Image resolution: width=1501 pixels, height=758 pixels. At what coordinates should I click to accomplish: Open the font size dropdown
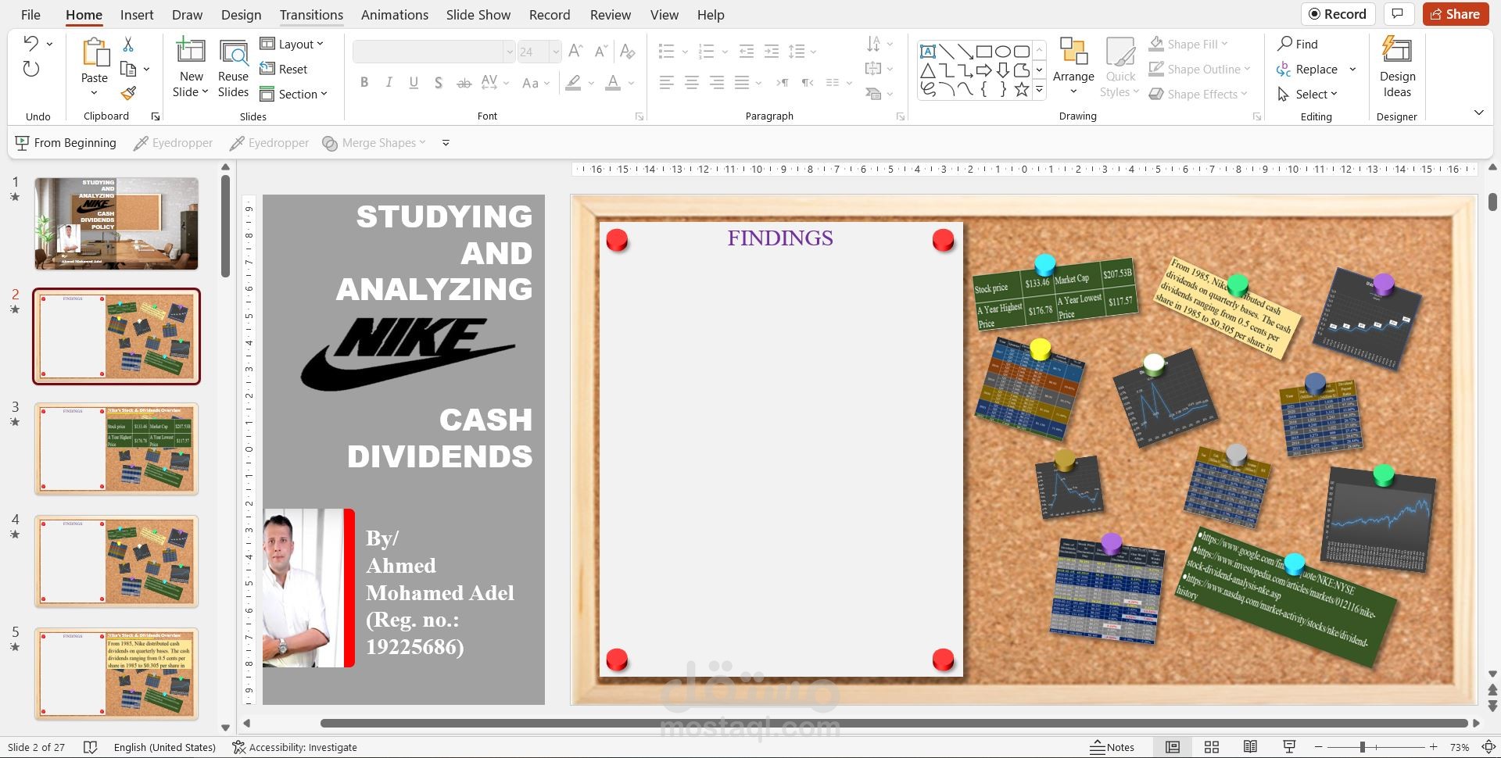coord(556,52)
